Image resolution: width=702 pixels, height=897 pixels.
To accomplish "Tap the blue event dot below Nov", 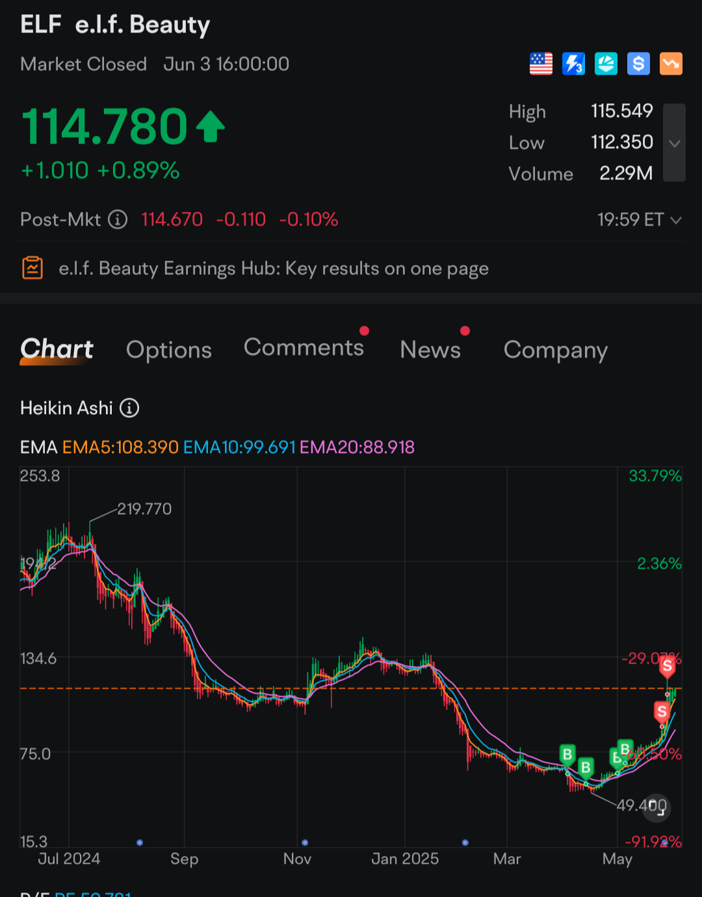I will (305, 842).
